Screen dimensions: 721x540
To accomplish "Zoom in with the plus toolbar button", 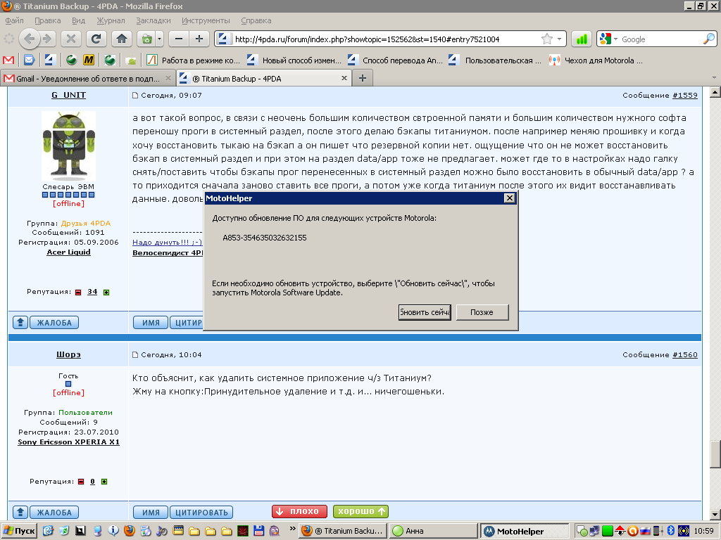I will [199, 39].
